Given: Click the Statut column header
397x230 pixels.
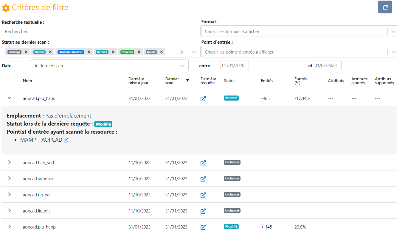Looking at the screenshot, I should 229,81.
